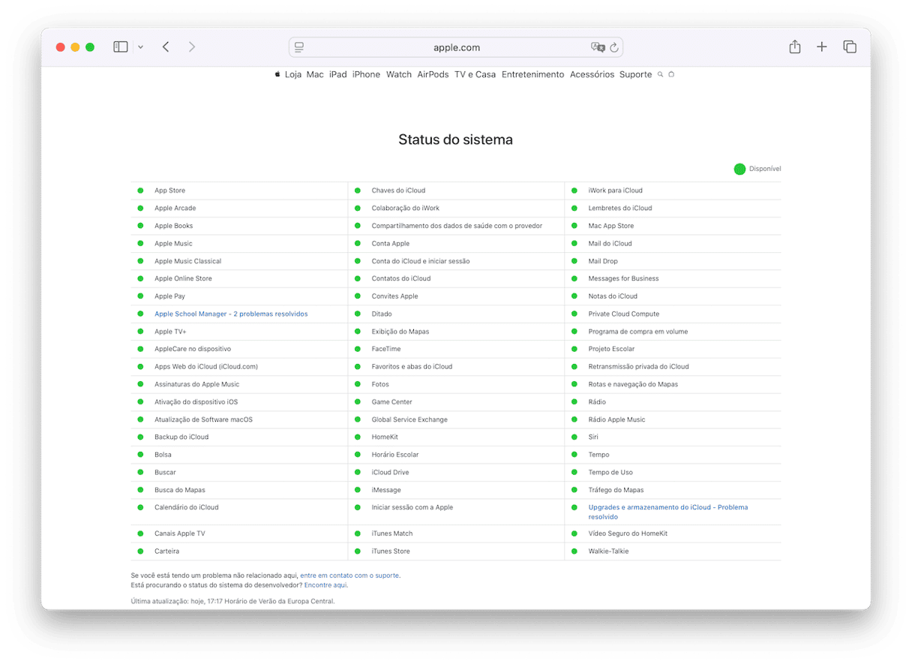Image resolution: width=912 pixels, height=664 pixels.
Task: Open the Share menu
Action: (795, 47)
